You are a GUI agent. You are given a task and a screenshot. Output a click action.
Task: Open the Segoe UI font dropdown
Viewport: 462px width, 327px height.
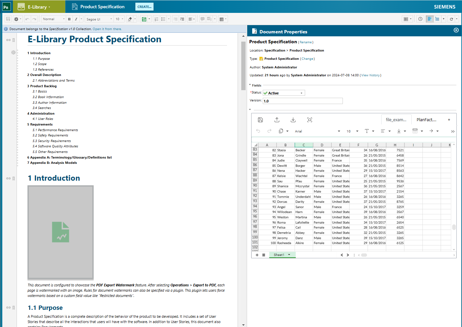(x=99, y=19)
